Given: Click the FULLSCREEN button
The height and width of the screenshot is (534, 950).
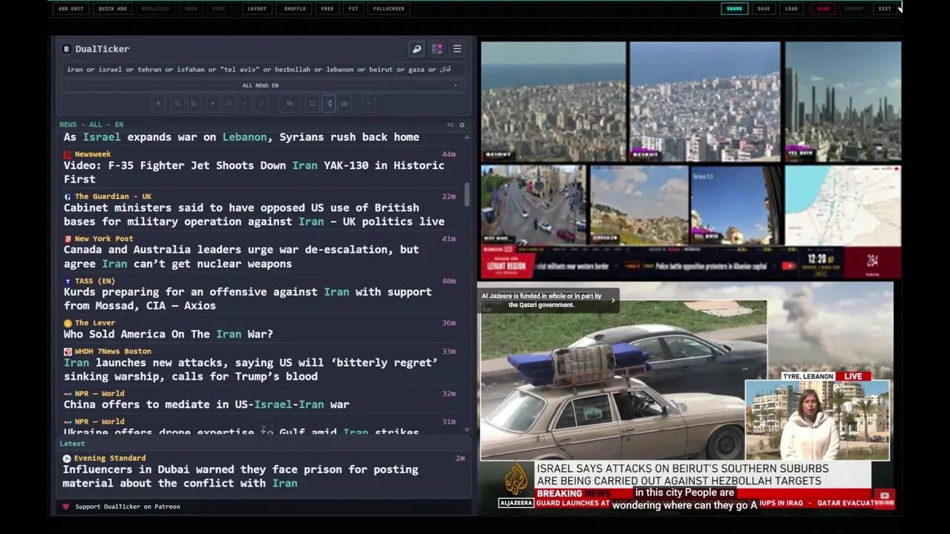Looking at the screenshot, I should tap(389, 9).
